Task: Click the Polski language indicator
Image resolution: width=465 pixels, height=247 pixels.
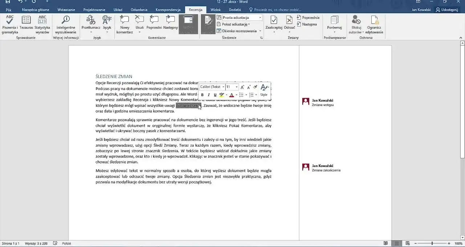Action: tap(66, 243)
